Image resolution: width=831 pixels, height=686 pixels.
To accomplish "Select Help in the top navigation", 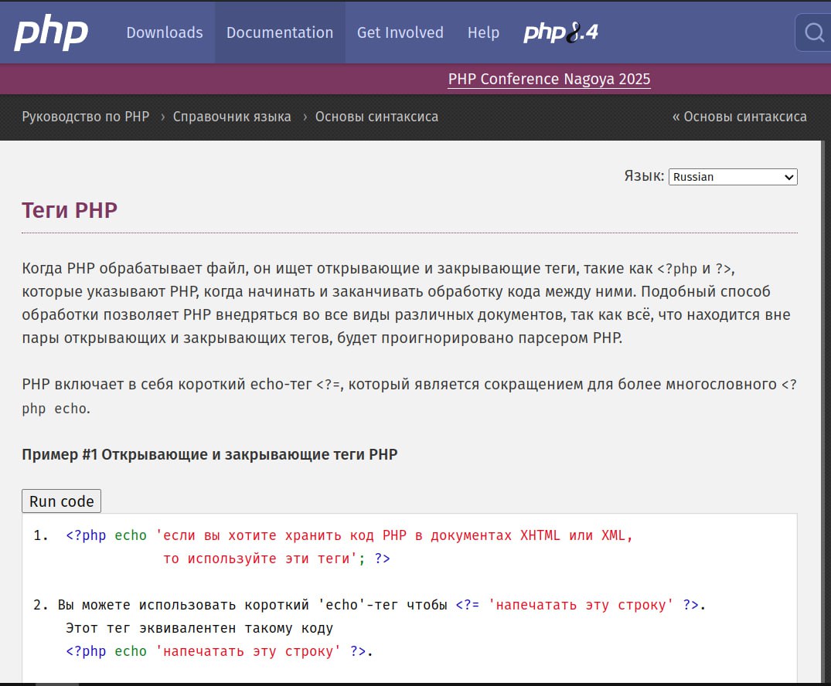I will [483, 32].
